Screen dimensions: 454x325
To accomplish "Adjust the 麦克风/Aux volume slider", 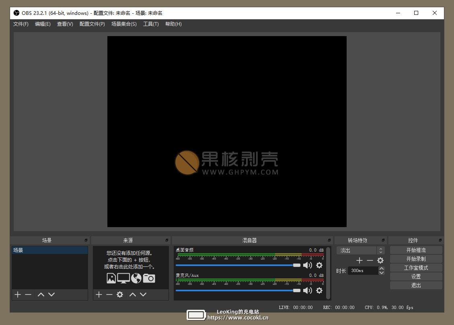I will (238, 290).
